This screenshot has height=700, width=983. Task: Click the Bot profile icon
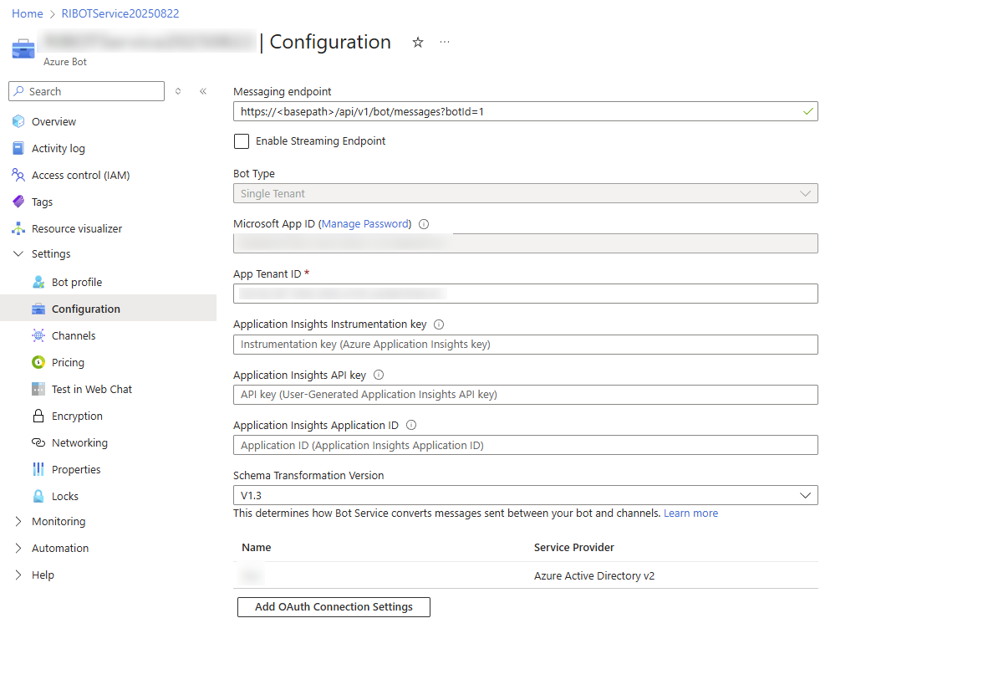[x=38, y=283]
